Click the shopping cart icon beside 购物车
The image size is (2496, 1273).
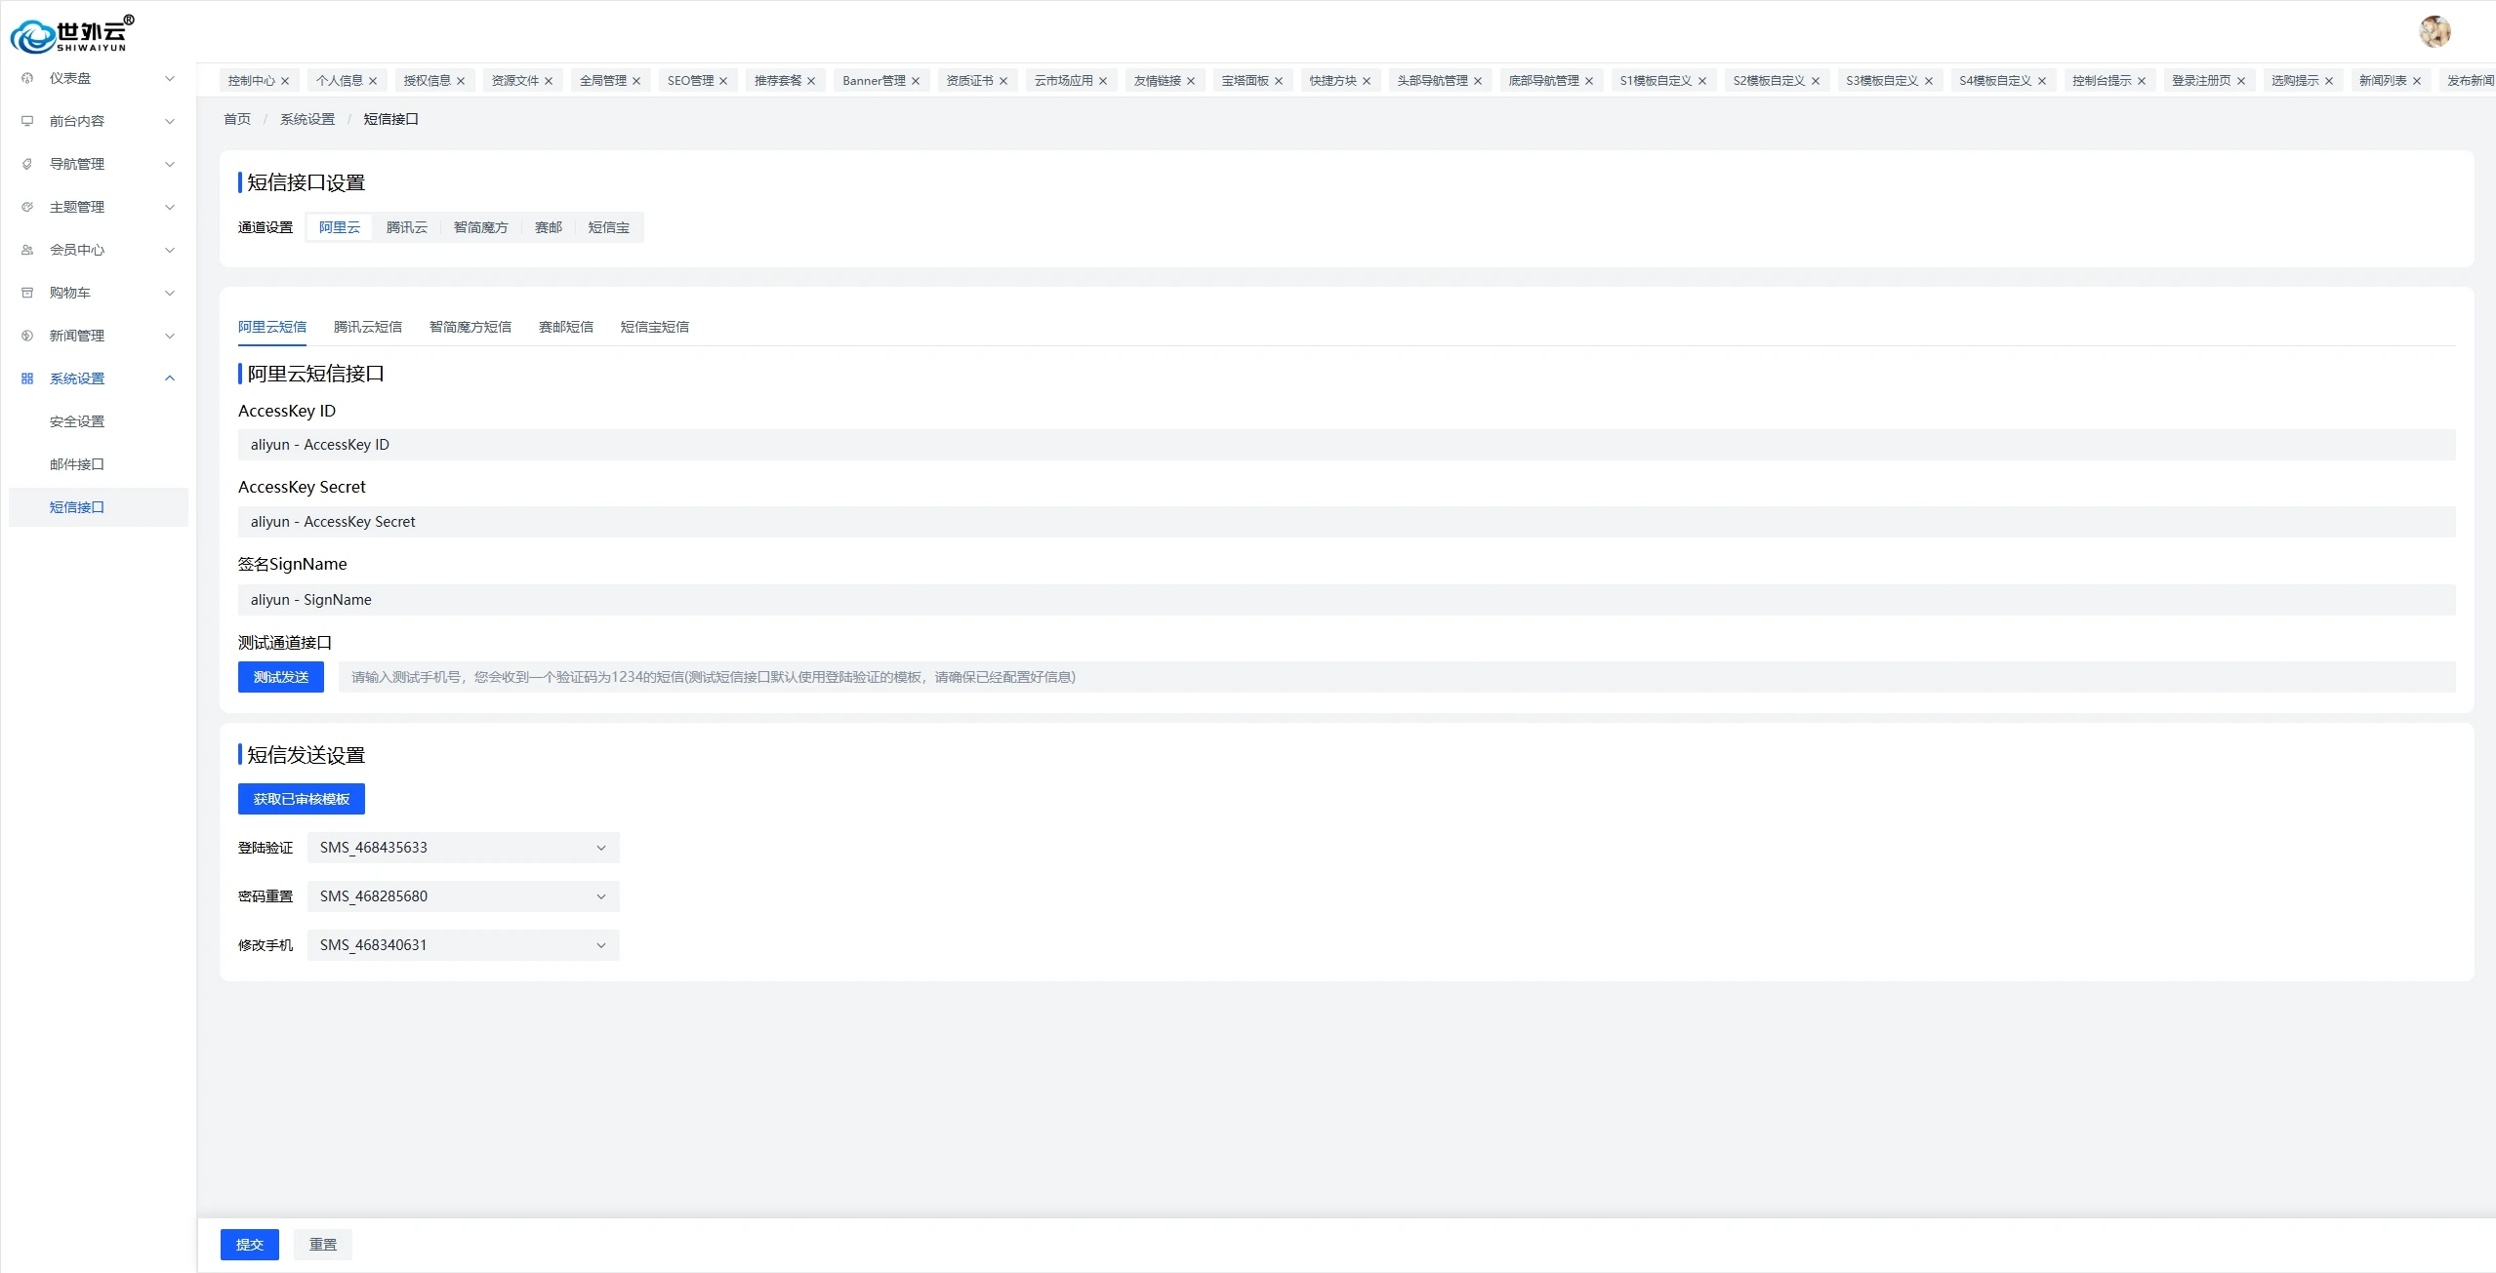coord(27,293)
